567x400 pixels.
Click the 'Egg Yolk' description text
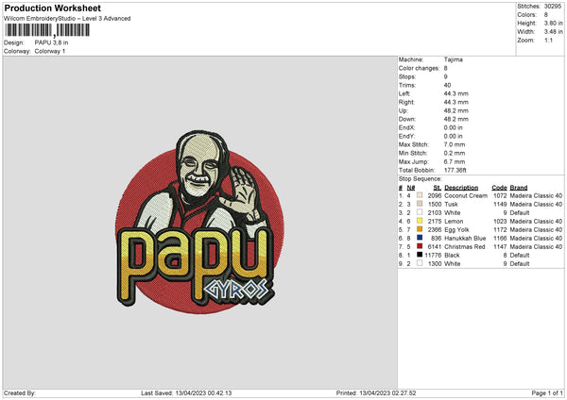pos(456,229)
